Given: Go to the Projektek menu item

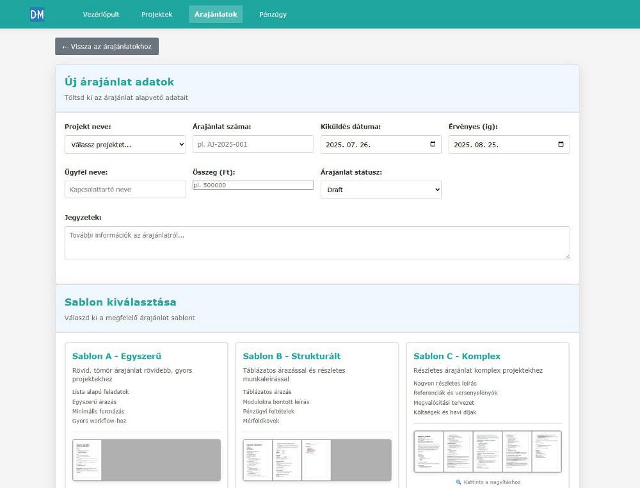Looking at the screenshot, I should tap(157, 14).
